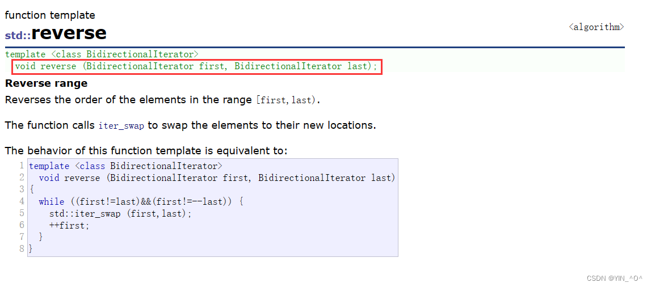Click the std:: namespace prefix link

18,35
